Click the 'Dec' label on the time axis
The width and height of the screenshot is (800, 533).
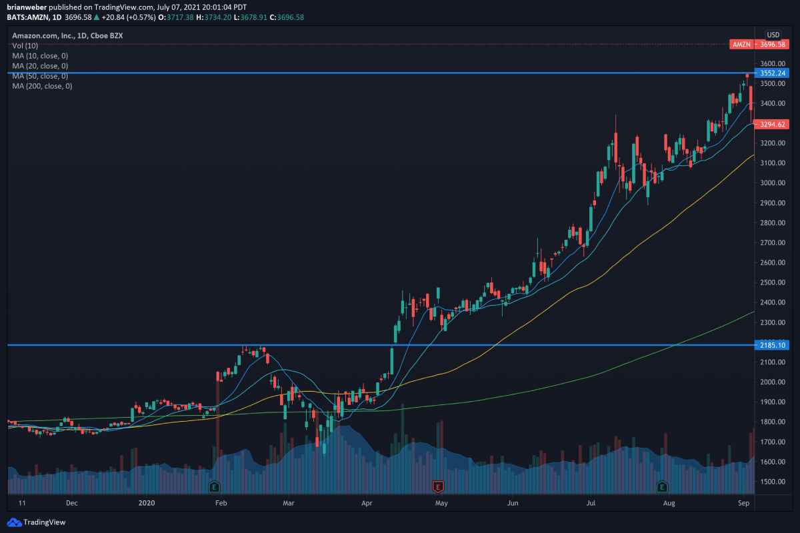pos(72,504)
